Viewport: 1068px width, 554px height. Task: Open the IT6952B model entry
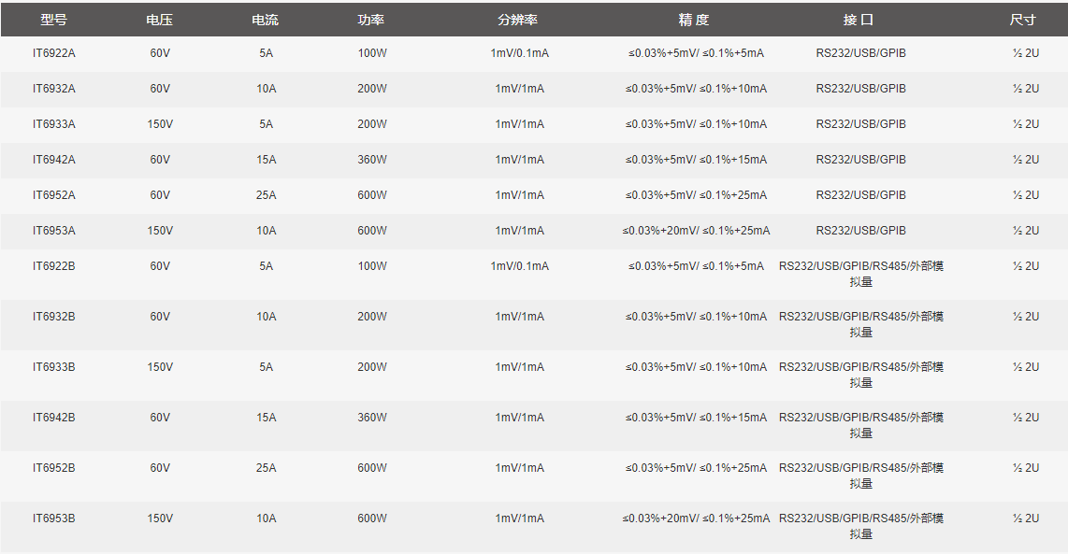[54, 468]
